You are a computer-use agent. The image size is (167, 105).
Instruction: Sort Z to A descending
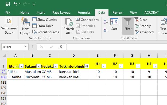pos(106,30)
